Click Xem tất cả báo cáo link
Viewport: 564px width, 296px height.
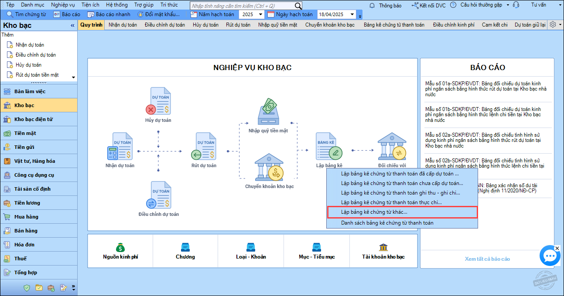tap(487, 259)
